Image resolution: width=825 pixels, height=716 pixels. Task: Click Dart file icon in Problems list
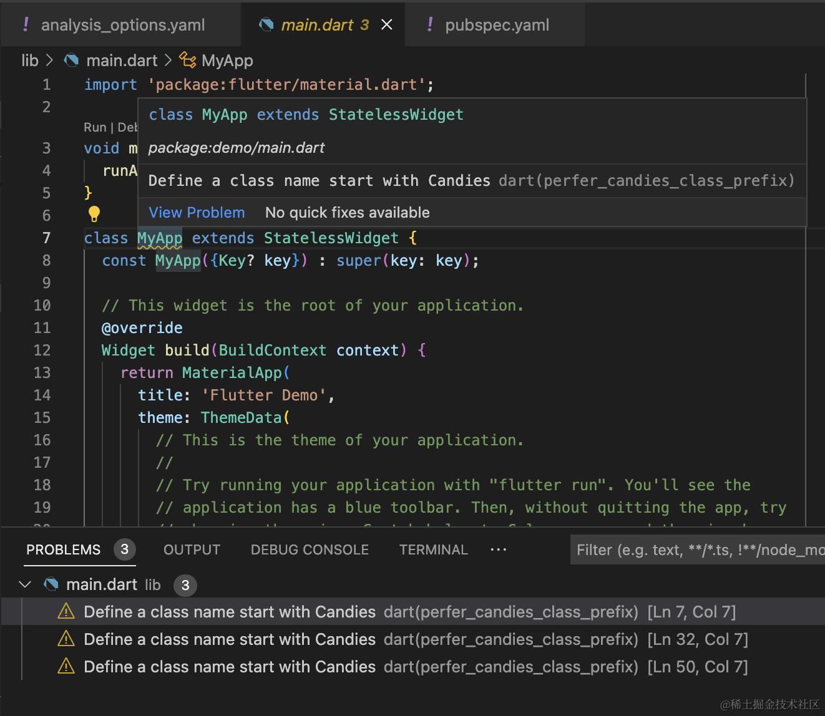(x=51, y=584)
